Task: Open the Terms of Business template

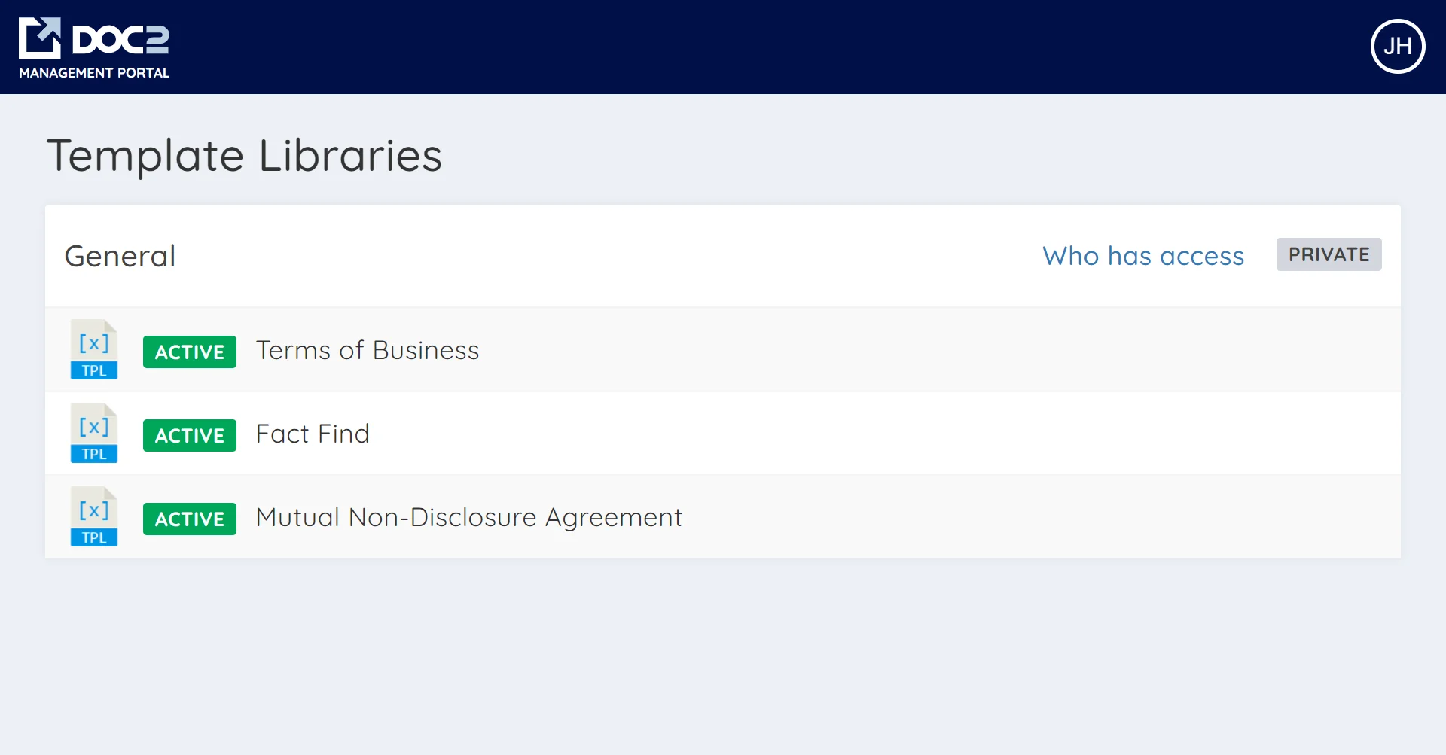Action: pos(368,350)
